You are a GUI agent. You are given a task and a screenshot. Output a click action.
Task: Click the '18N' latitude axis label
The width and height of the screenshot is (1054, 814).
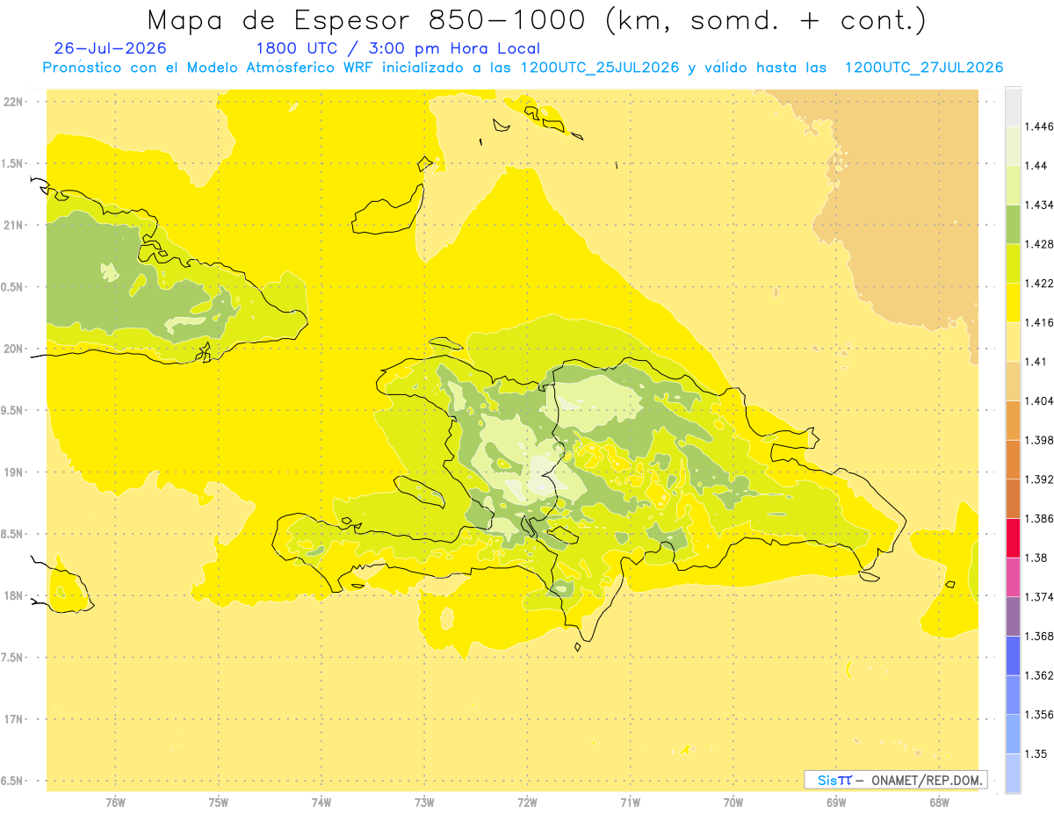pos(14,596)
